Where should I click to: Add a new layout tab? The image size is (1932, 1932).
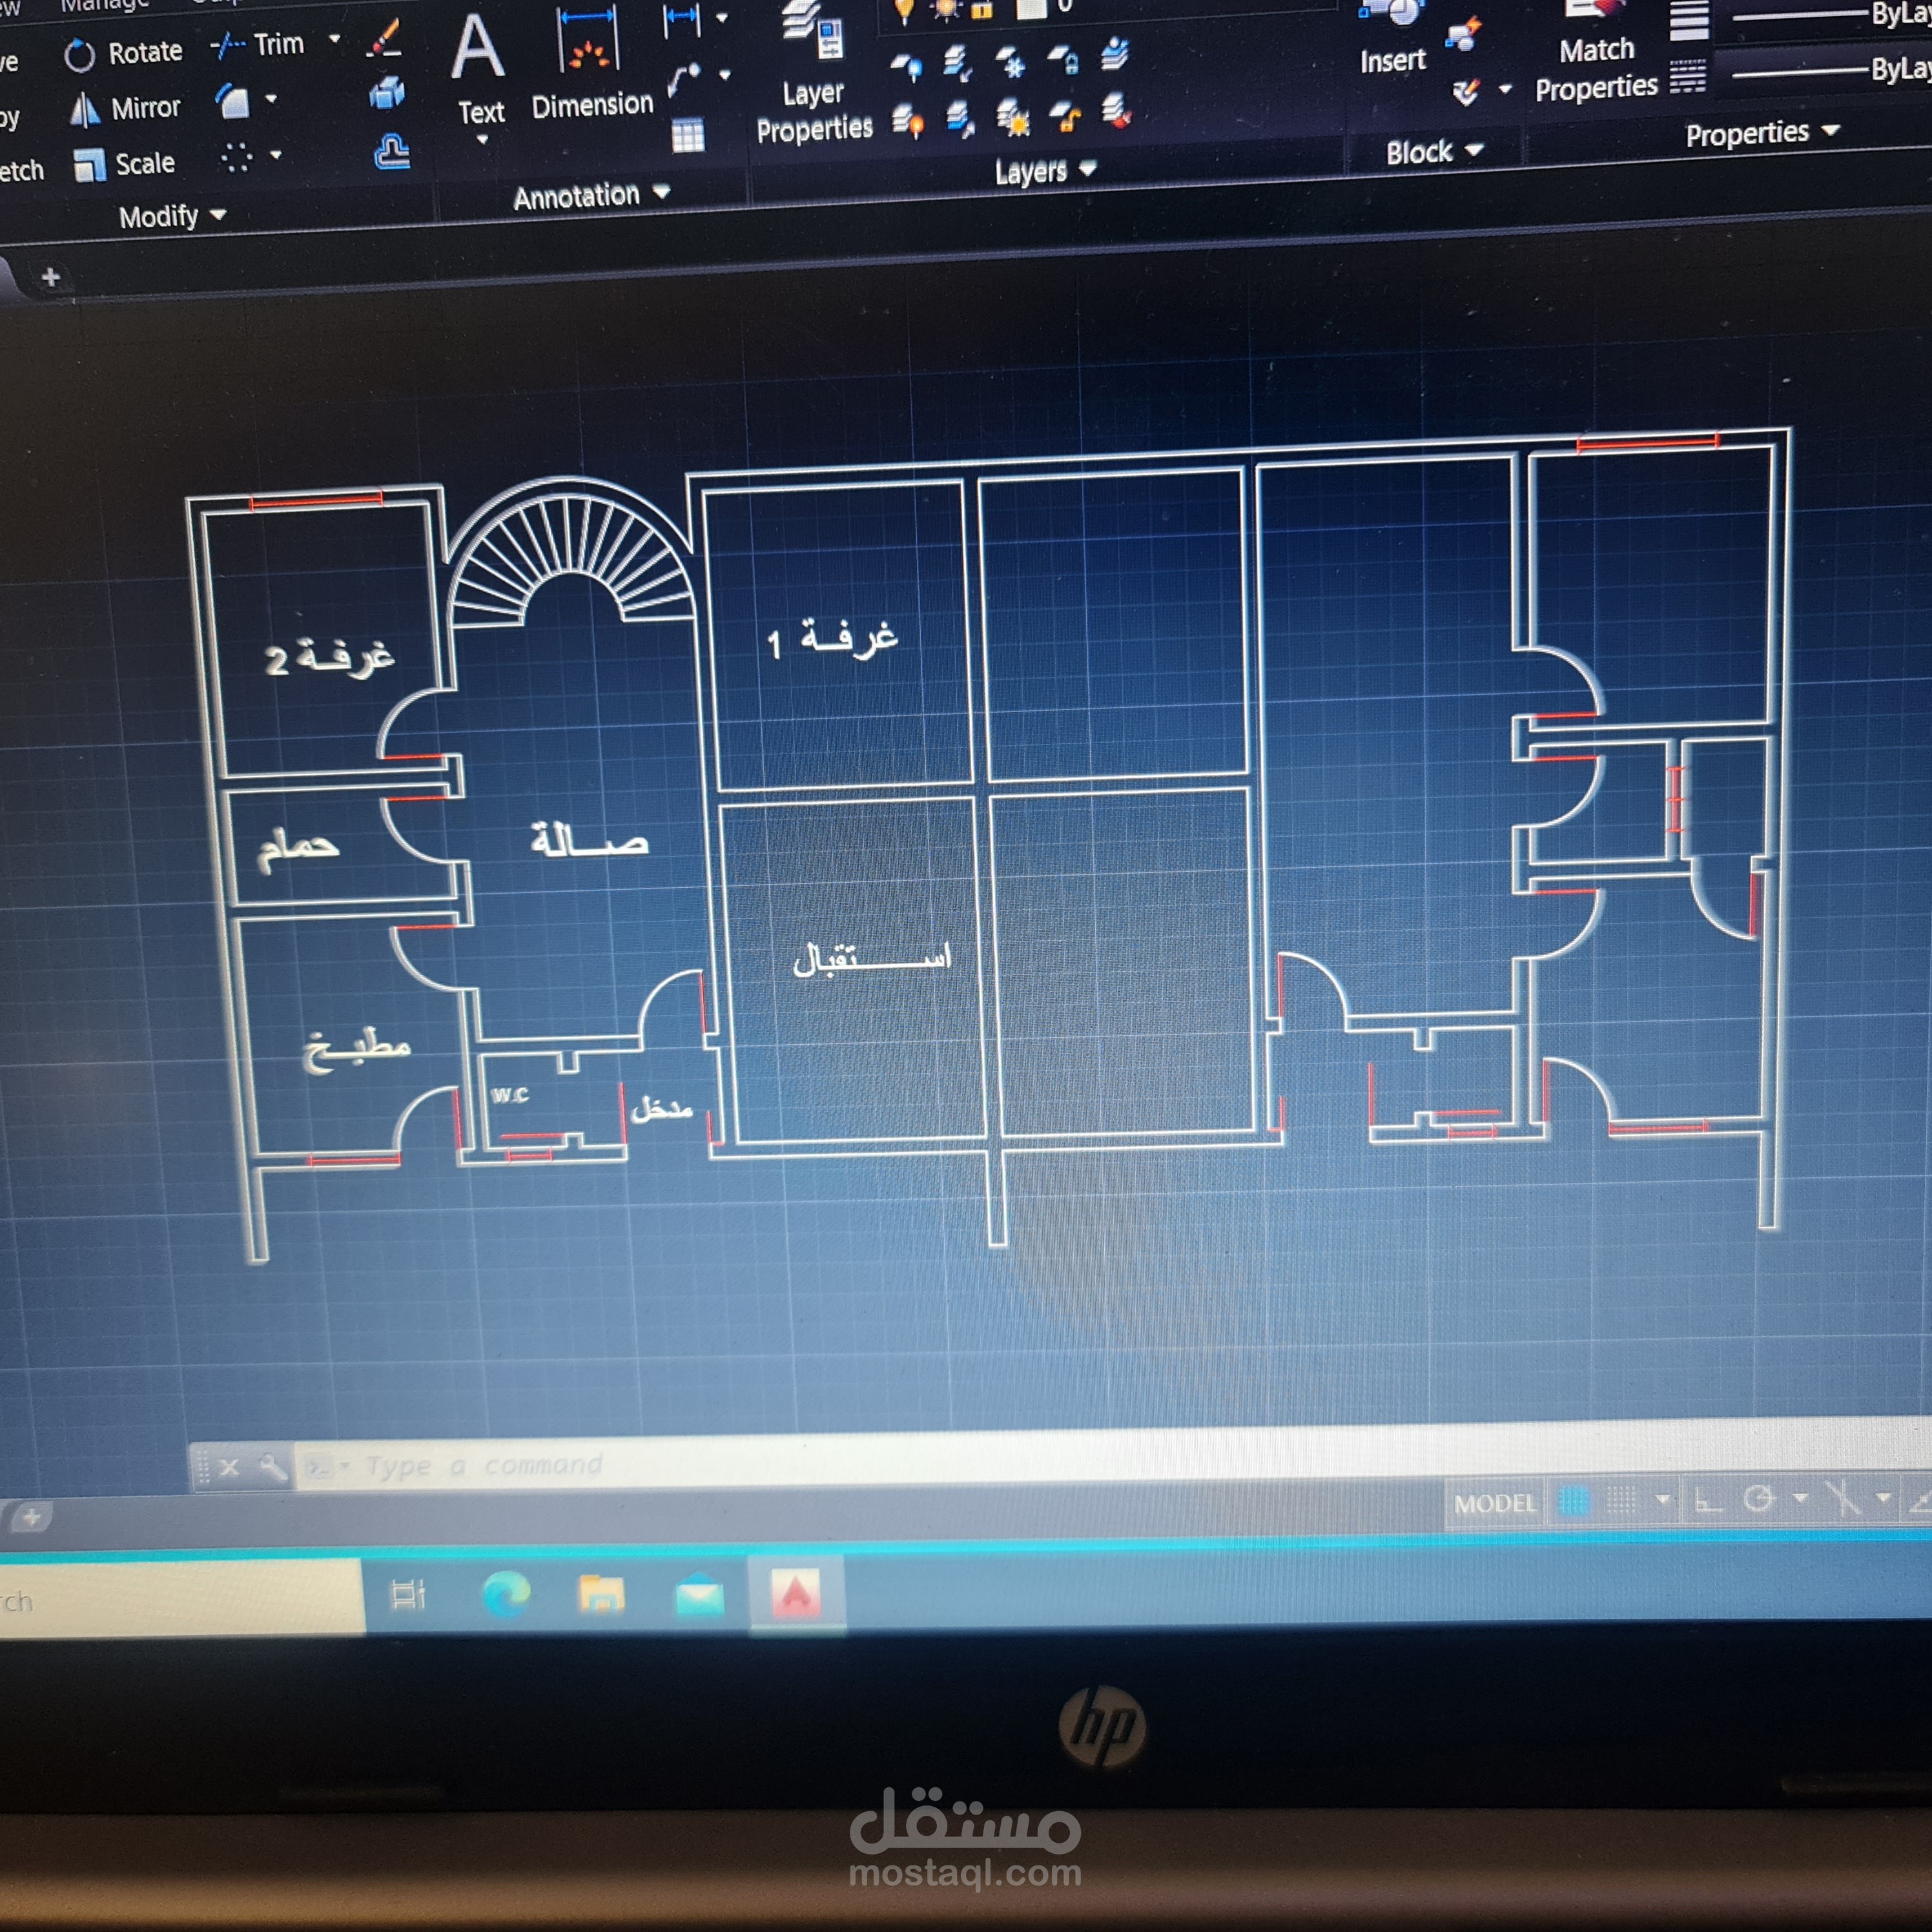point(31,1517)
